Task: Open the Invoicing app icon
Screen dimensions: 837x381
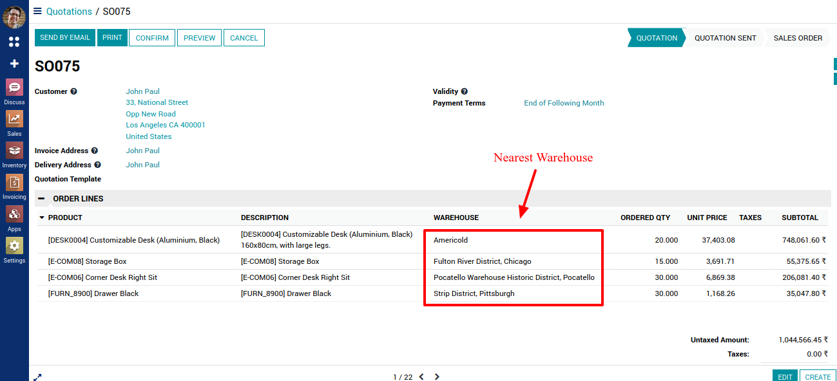Action: point(14,183)
